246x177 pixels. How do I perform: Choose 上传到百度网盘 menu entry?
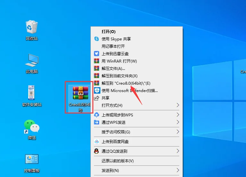(137, 141)
